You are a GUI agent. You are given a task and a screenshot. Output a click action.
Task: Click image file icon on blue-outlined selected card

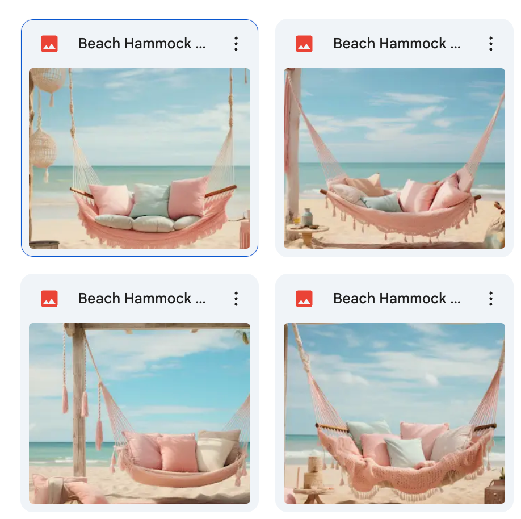[49, 44]
